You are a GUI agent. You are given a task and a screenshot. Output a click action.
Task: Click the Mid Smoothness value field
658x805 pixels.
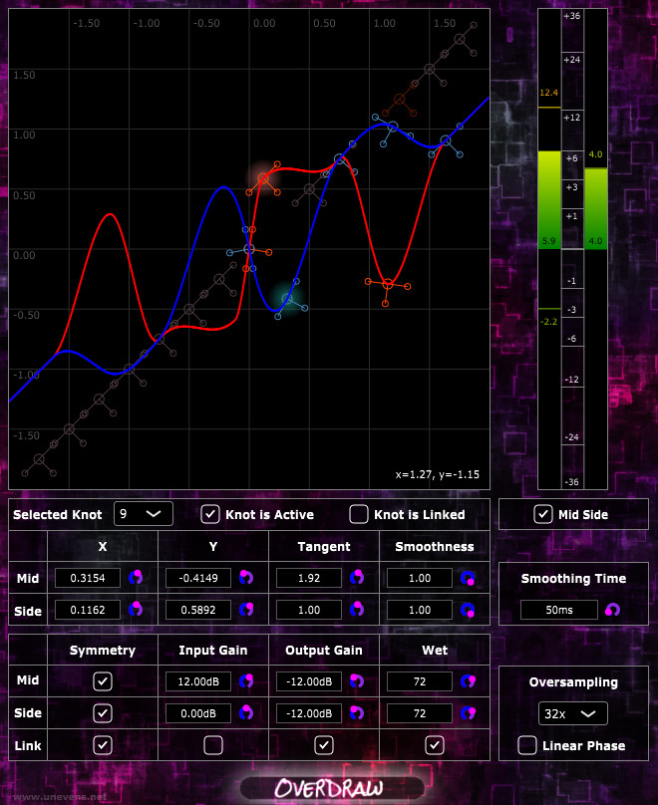[420, 578]
